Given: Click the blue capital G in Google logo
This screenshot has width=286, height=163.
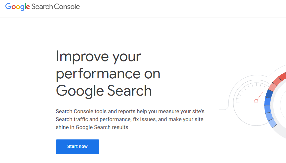Looking at the screenshot, I should tap(8, 6).
